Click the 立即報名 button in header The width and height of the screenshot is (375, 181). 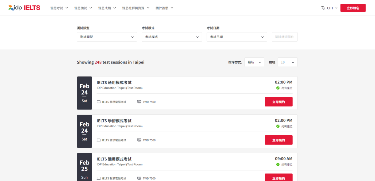point(353,8)
